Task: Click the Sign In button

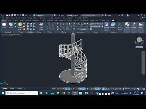Action: (x=108, y=15)
